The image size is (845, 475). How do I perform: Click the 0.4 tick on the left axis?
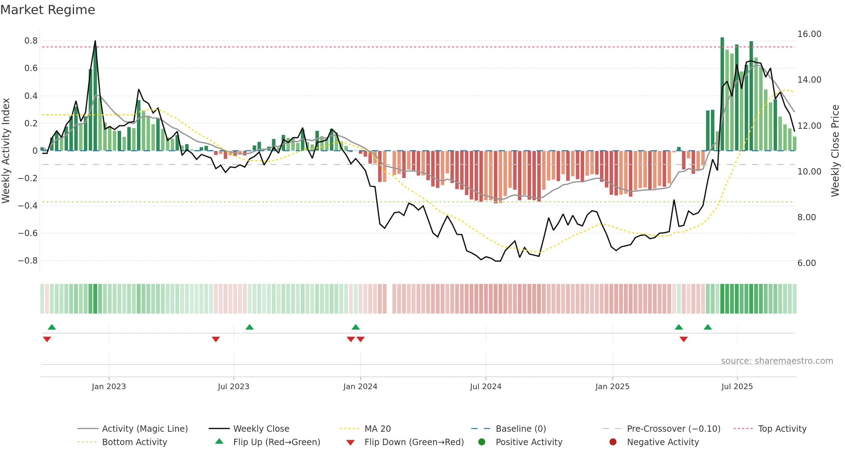tap(31, 96)
